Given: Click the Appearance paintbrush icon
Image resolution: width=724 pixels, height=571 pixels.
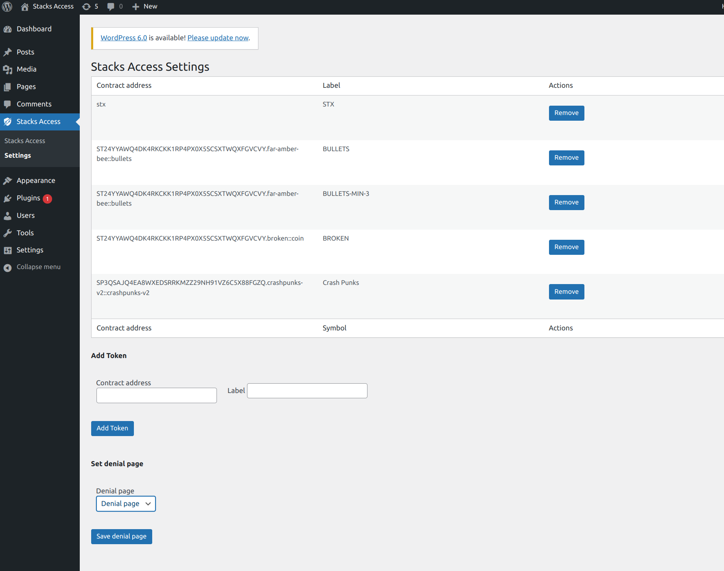Looking at the screenshot, I should (x=8, y=181).
